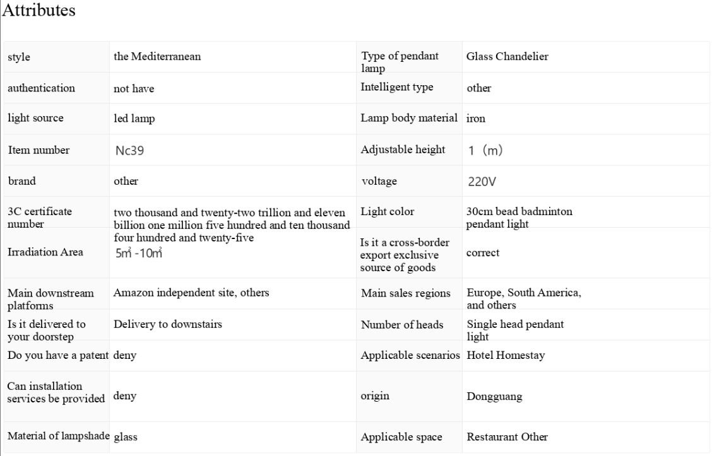
Task: Select the 'the Mediterranean' style value
Action: 157,56
